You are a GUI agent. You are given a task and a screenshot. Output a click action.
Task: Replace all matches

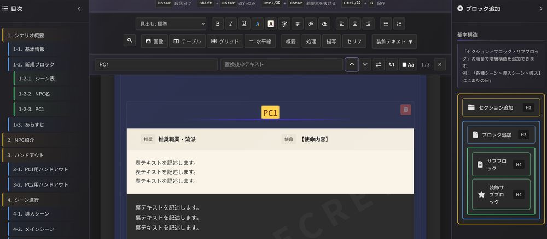[x=392, y=64]
